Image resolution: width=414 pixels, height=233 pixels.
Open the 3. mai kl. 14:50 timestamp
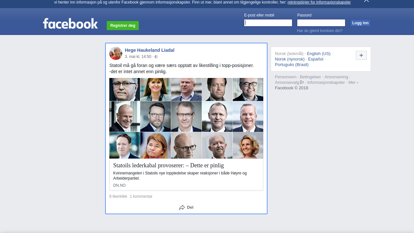coord(138,57)
